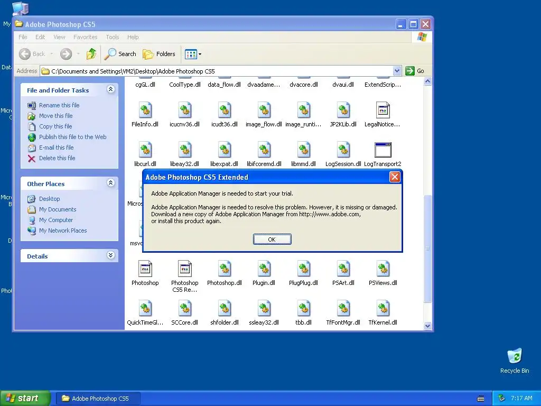
Task: Select the QuickTimeGl... file icon
Action: pyautogui.click(x=145, y=308)
